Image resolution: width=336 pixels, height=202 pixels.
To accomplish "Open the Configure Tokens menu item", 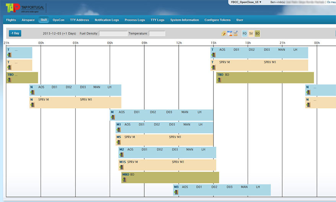I will click(218, 20).
